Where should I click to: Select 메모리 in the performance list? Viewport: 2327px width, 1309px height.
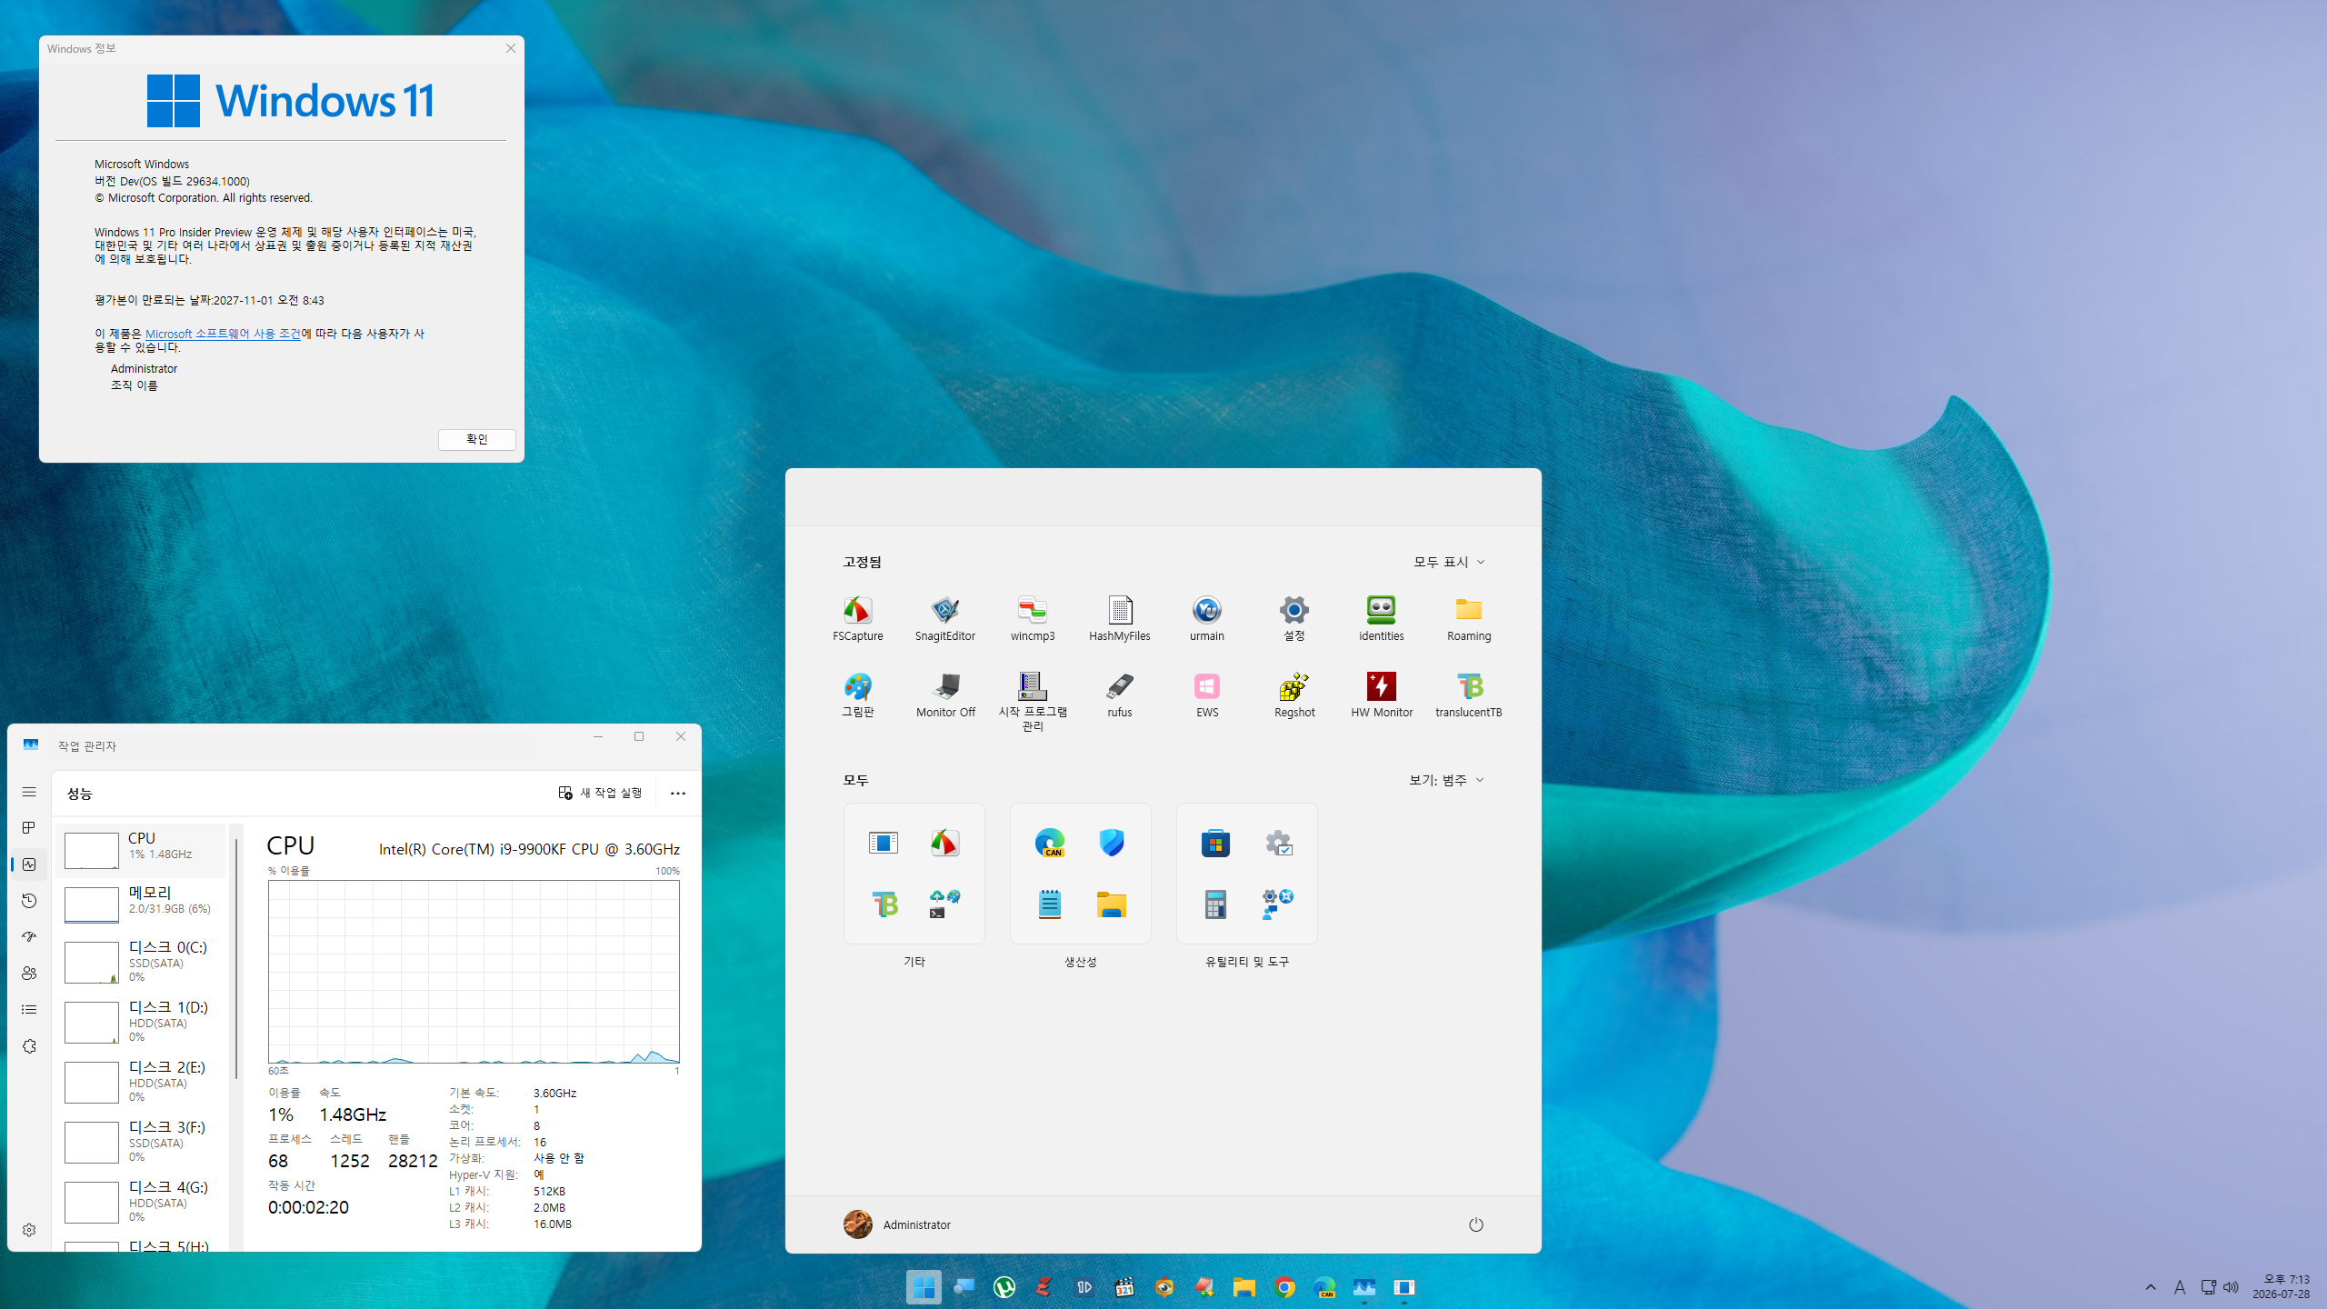tap(141, 904)
